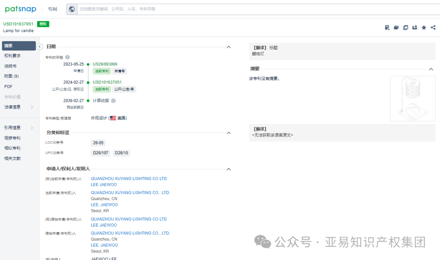
Task: Click the 计算依据 label
Action: (x=101, y=101)
